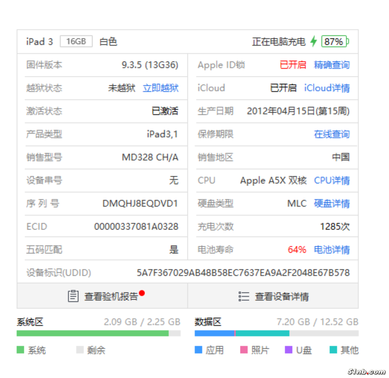Click the purple U盘 legend color swatch

click(289, 350)
